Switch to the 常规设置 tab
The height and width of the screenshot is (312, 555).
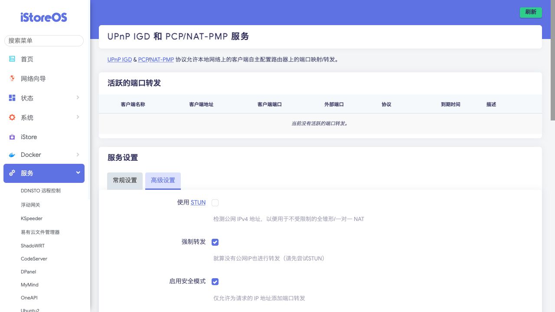[x=125, y=181]
